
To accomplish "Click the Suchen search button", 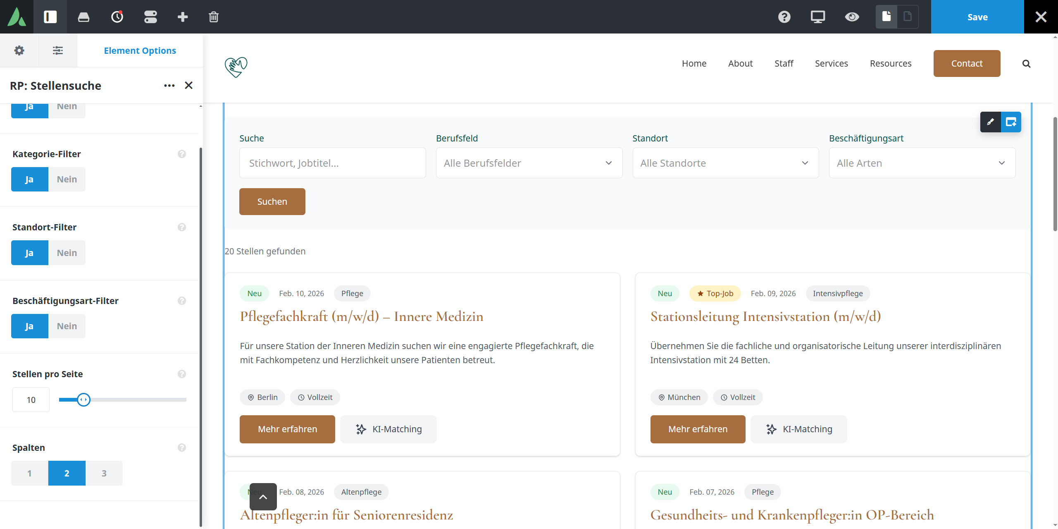I will pos(272,201).
